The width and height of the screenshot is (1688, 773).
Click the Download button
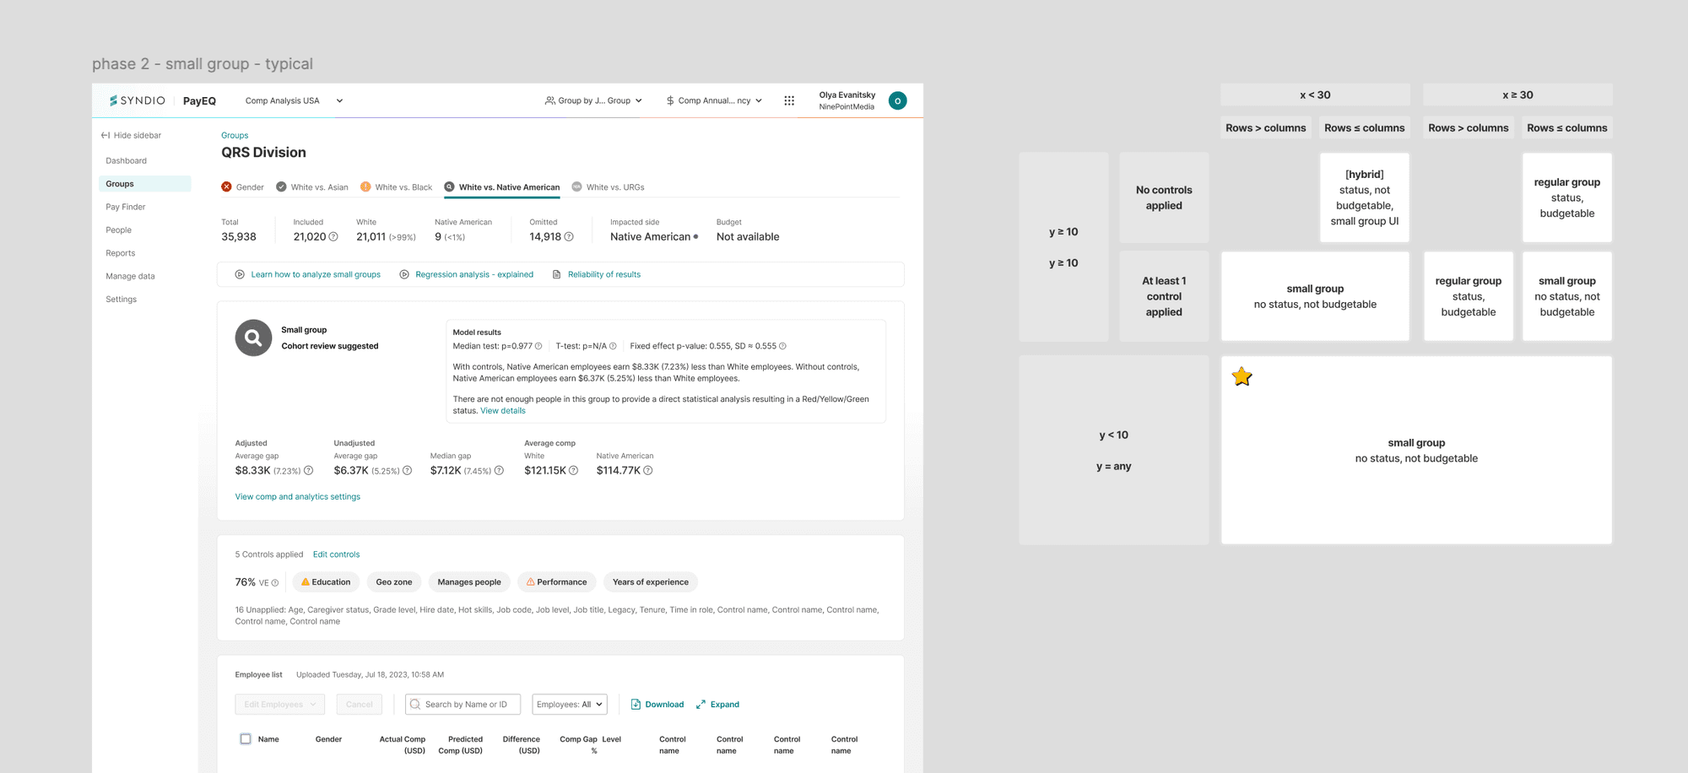pos(657,705)
